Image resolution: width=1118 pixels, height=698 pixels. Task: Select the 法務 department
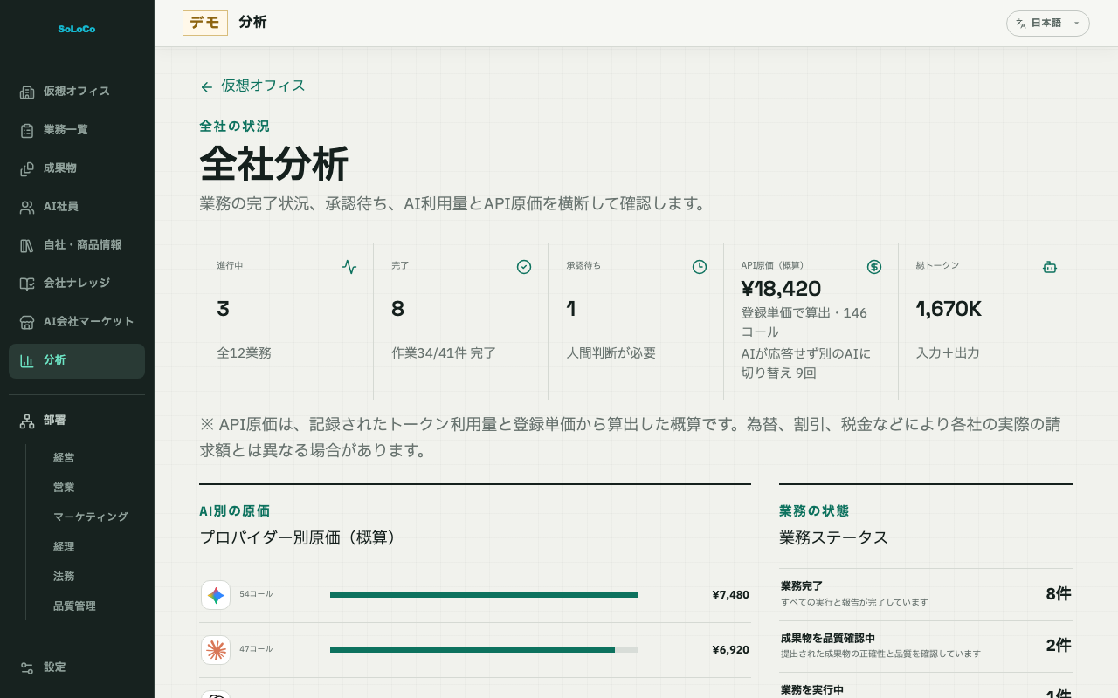click(x=64, y=577)
